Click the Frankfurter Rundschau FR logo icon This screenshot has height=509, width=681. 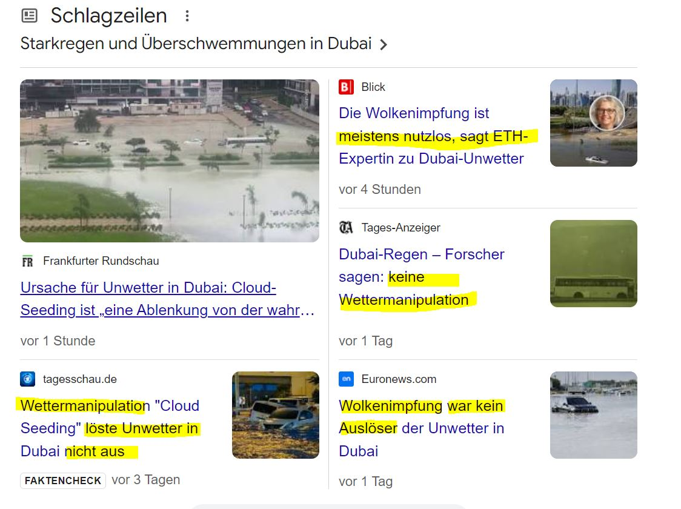point(27,261)
